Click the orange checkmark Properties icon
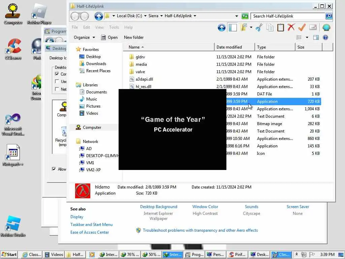The width and height of the screenshot is (345, 259). pos(302,28)
